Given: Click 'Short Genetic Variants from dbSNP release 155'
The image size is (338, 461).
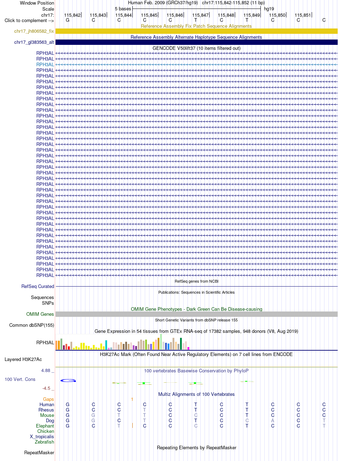Looking at the screenshot, I should [196, 320].
